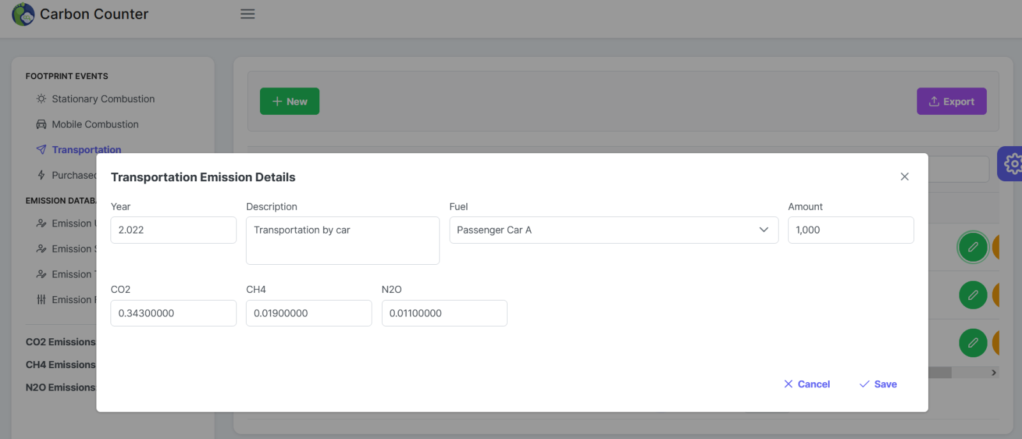Viewport: 1022px width, 439px height.
Task: Click the third row's edit pencil icon
Action: click(972, 343)
